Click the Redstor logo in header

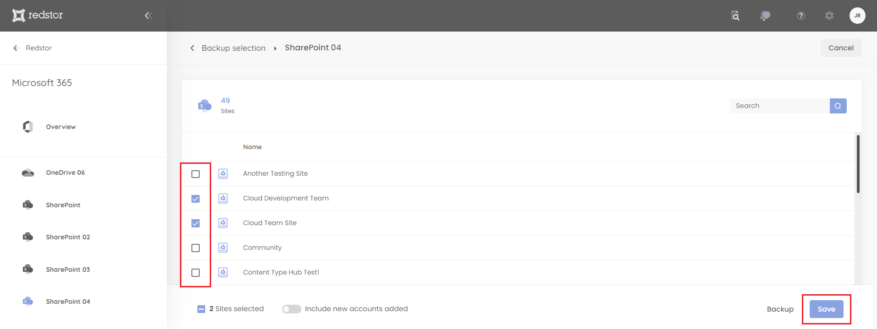pos(37,16)
